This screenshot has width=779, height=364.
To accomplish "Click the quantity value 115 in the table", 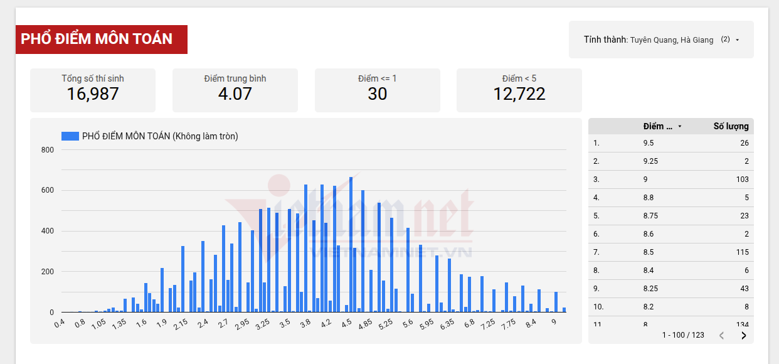I will point(743,252).
